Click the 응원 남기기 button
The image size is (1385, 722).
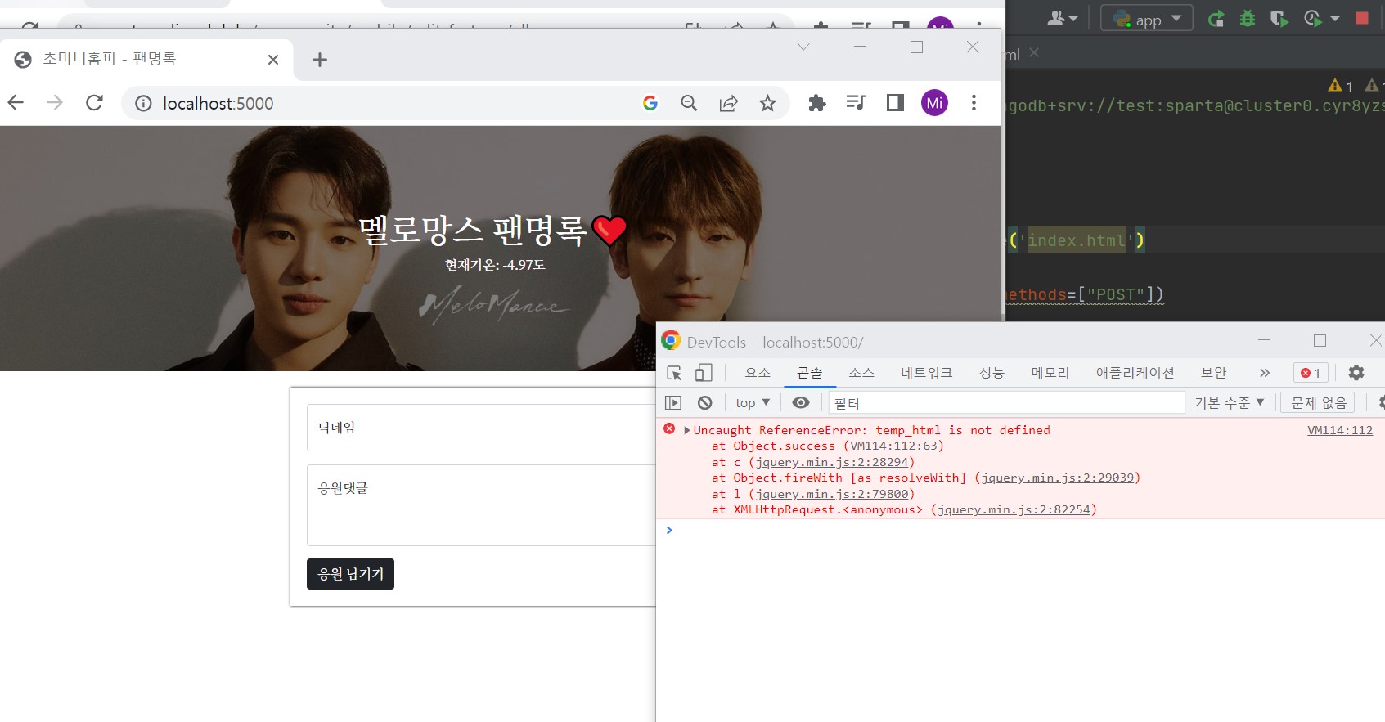[350, 574]
